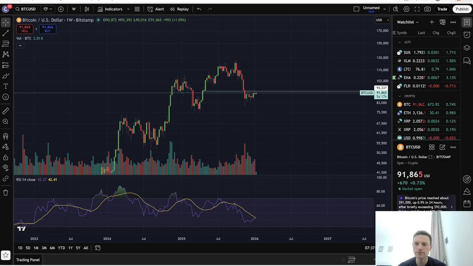Toggle the favorites star toolbar
Viewport: 473px width, 266px height.
[6, 255]
